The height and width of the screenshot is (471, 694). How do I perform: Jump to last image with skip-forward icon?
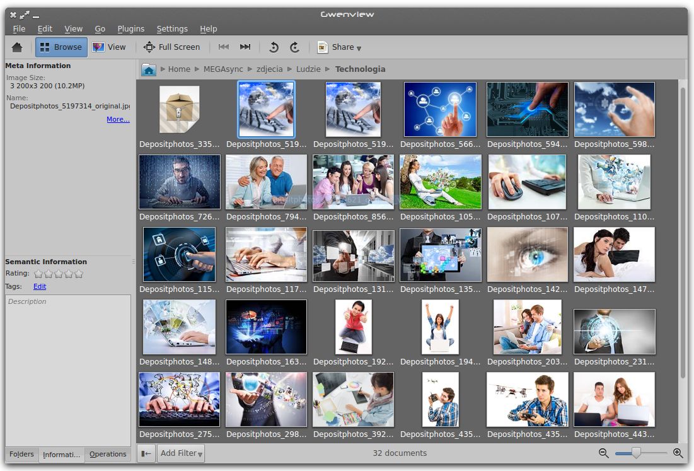(245, 47)
